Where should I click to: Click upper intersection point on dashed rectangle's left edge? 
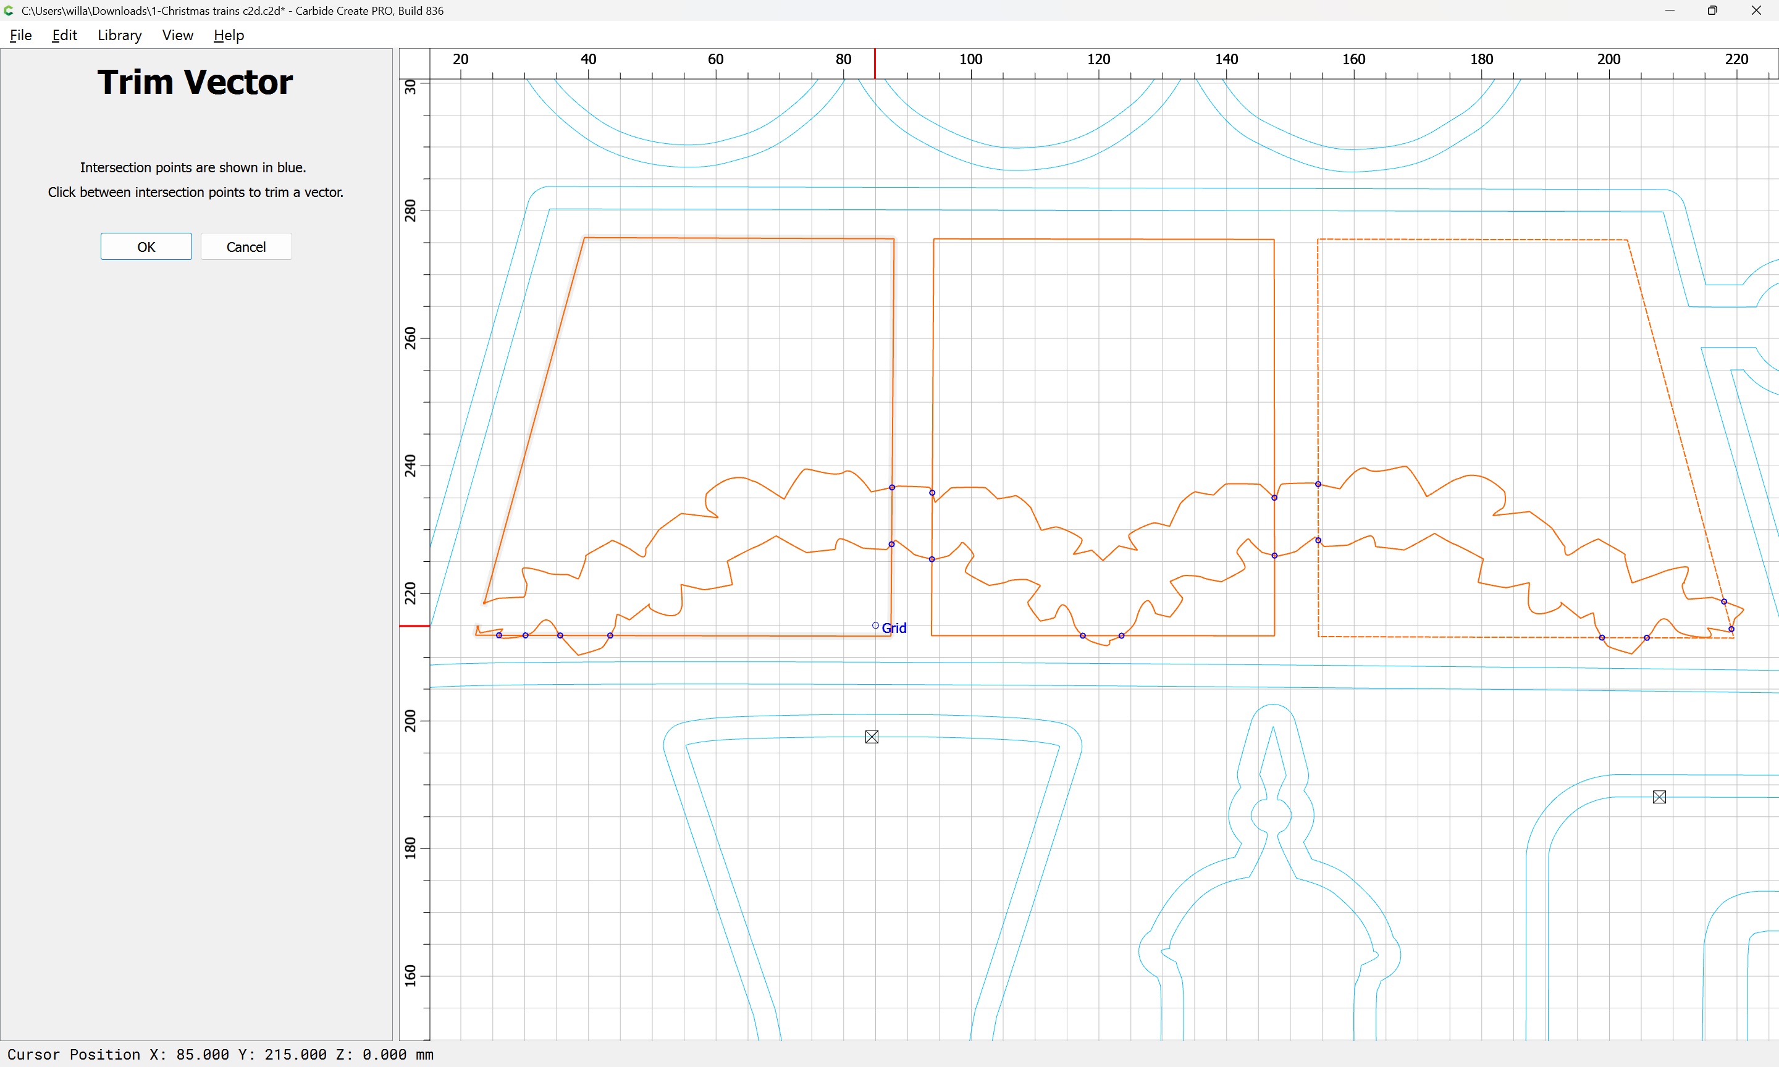click(x=1318, y=484)
